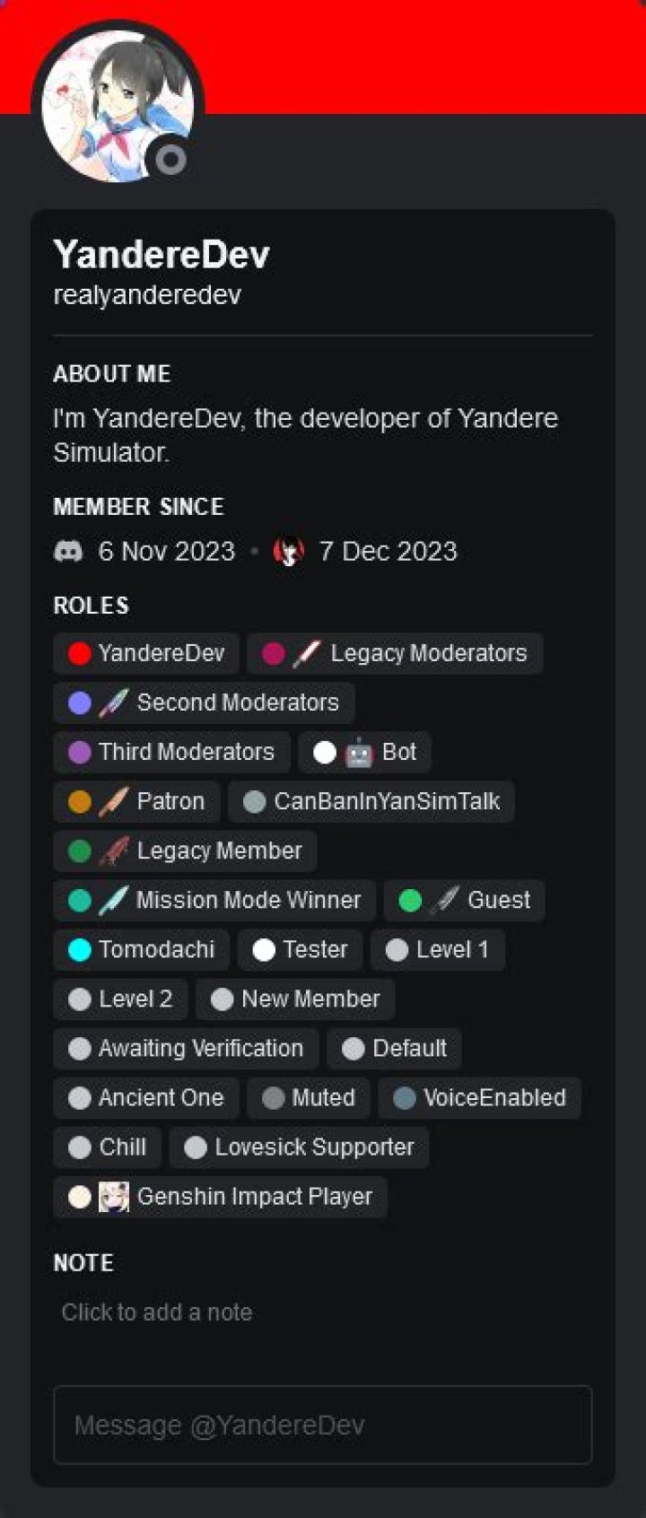Click the Guest role knife icon

click(443, 900)
